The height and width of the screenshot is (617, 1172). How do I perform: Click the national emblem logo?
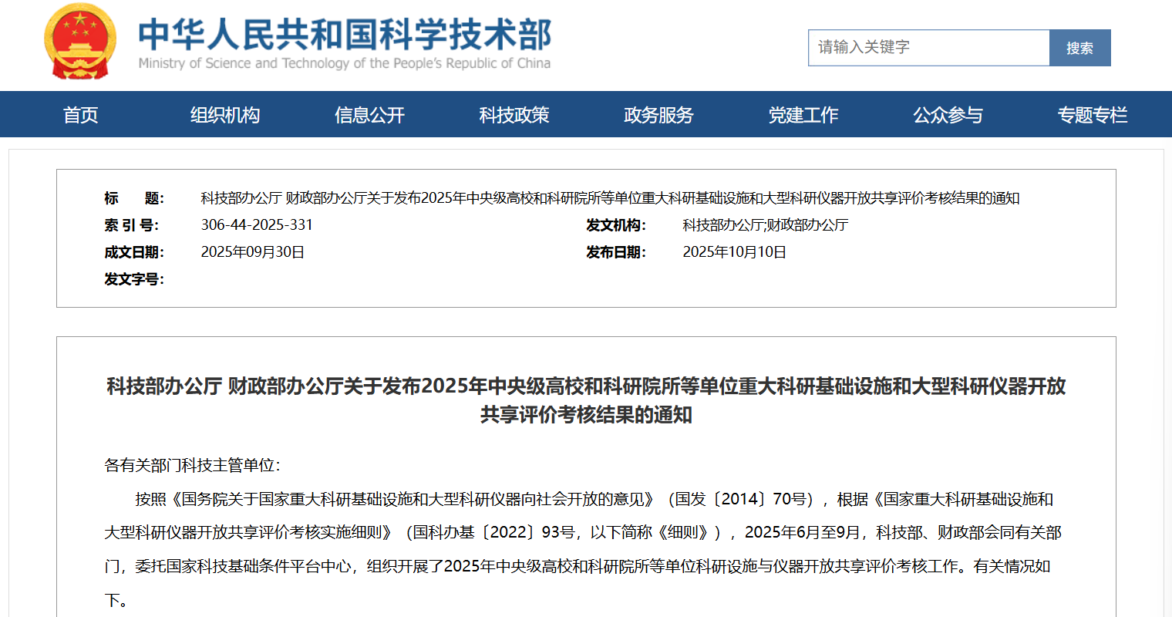point(80,42)
